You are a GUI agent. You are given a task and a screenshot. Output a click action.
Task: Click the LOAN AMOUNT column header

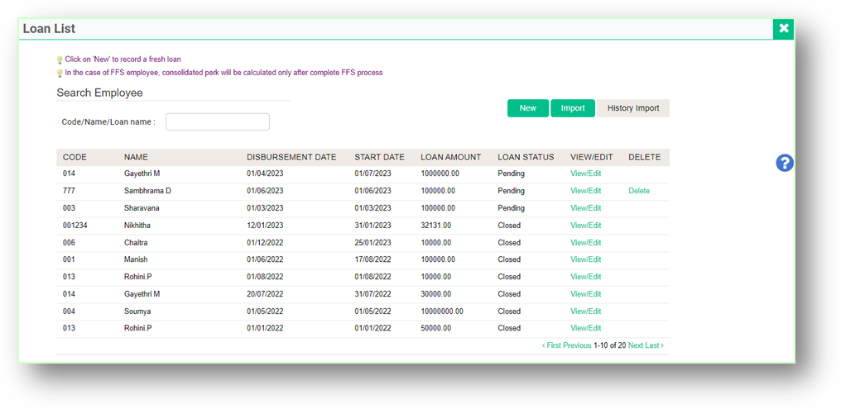click(450, 157)
